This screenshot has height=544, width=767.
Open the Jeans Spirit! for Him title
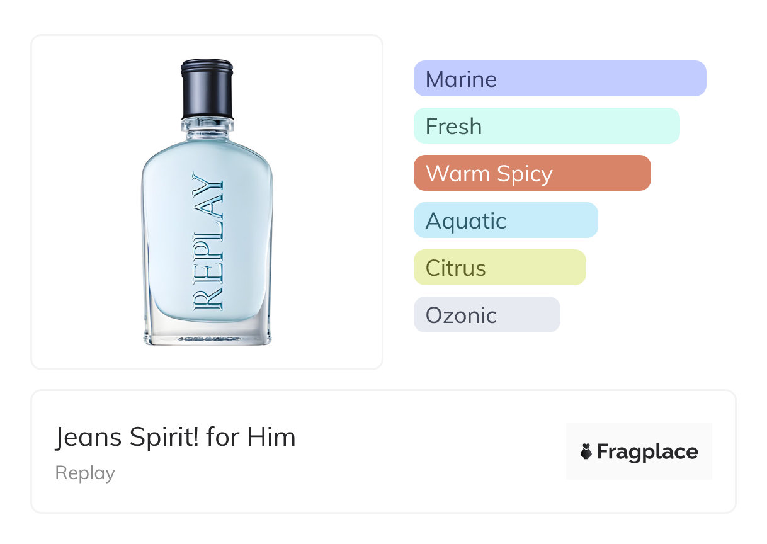tap(175, 437)
